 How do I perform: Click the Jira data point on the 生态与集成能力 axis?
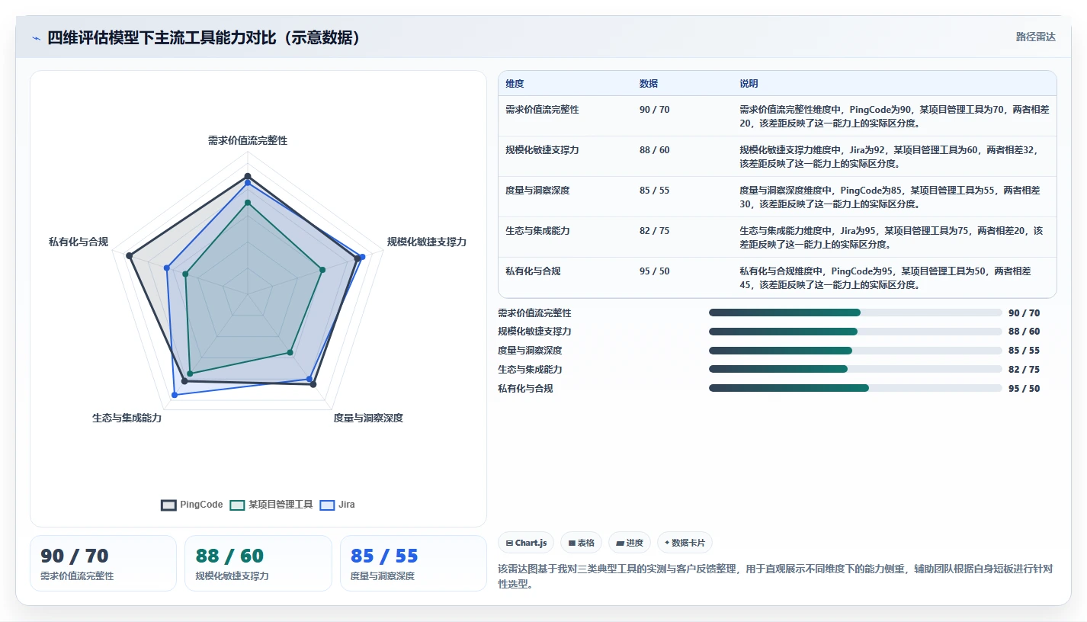(175, 395)
